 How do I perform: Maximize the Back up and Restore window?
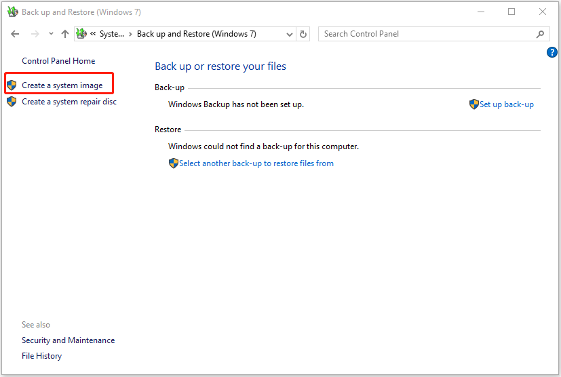tap(511, 12)
